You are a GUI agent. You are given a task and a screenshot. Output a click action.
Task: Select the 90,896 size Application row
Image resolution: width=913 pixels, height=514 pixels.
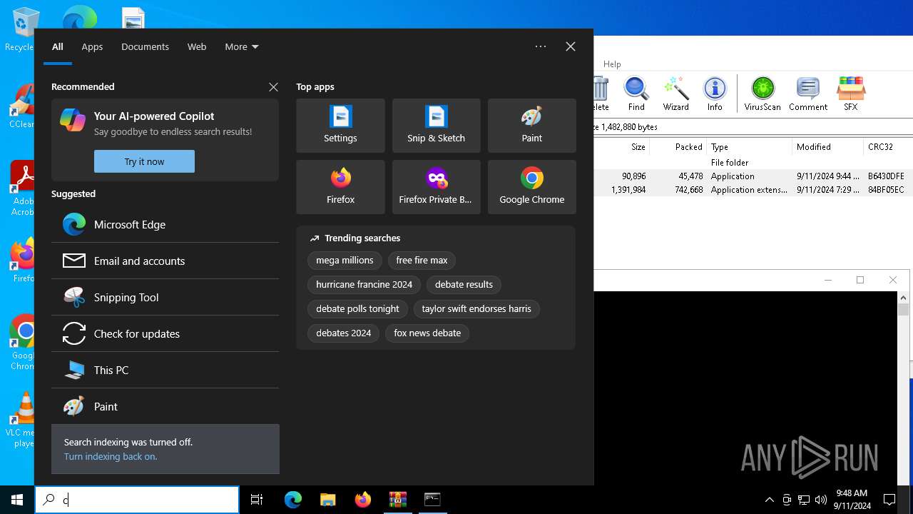pos(753,176)
